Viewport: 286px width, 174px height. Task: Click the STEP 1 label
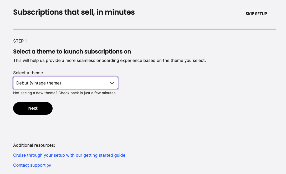[20, 41]
